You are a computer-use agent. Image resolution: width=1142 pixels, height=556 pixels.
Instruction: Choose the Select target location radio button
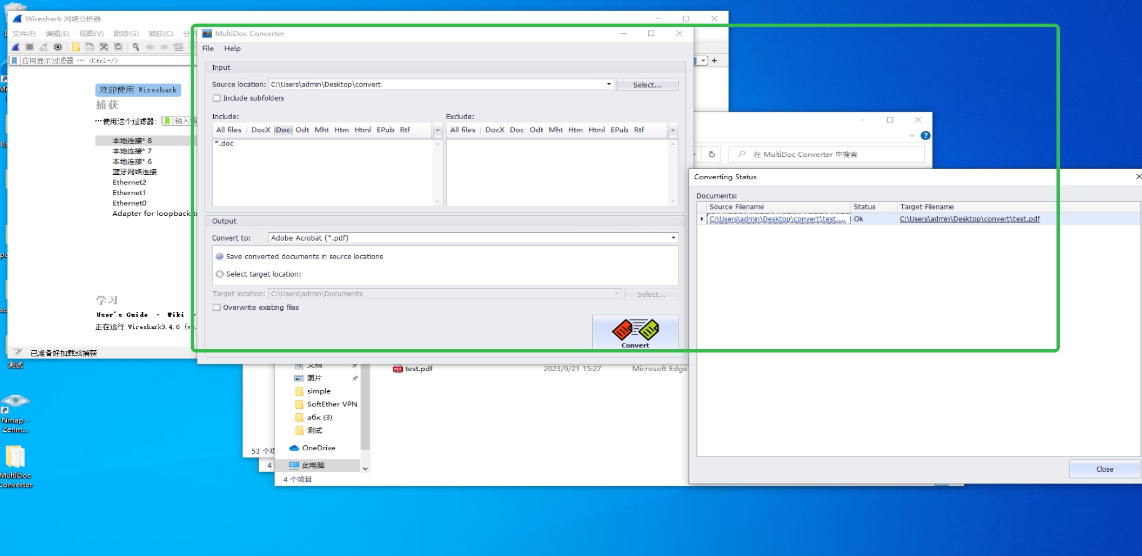coord(220,274)
